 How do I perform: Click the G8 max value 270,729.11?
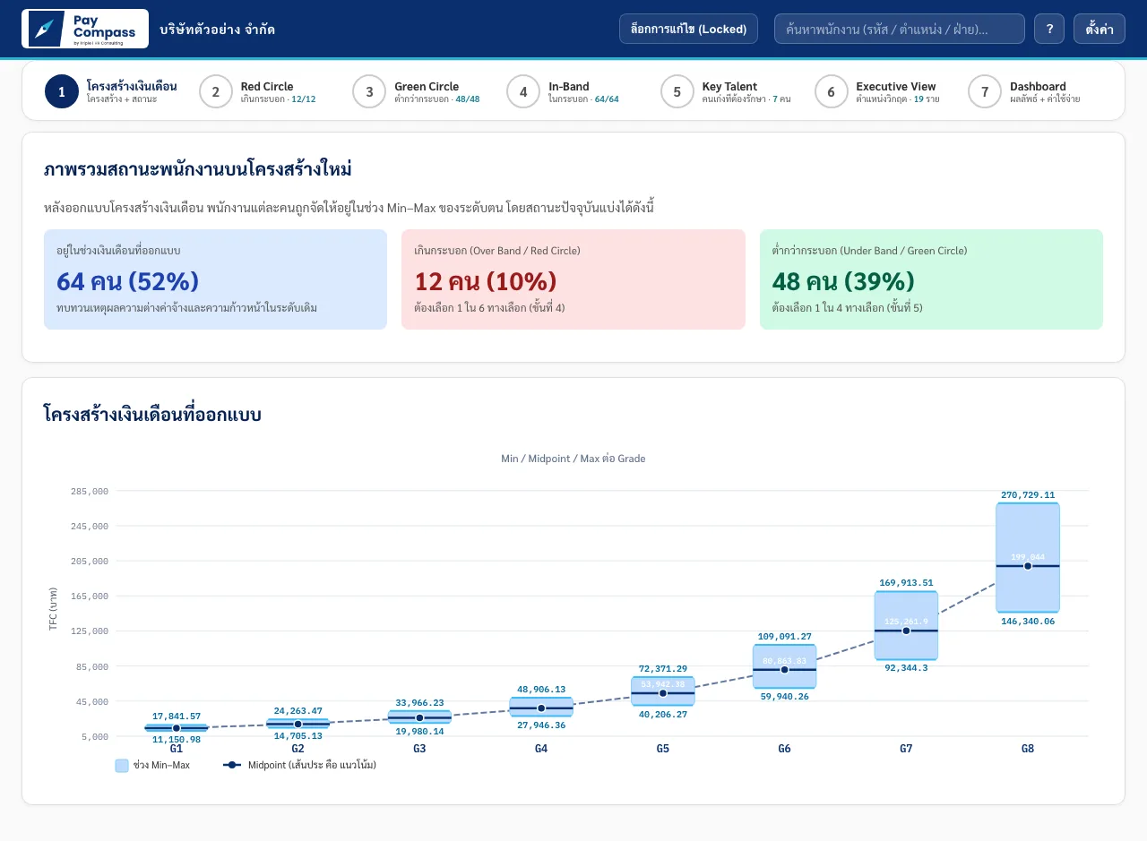click(x=1028, y=494)
